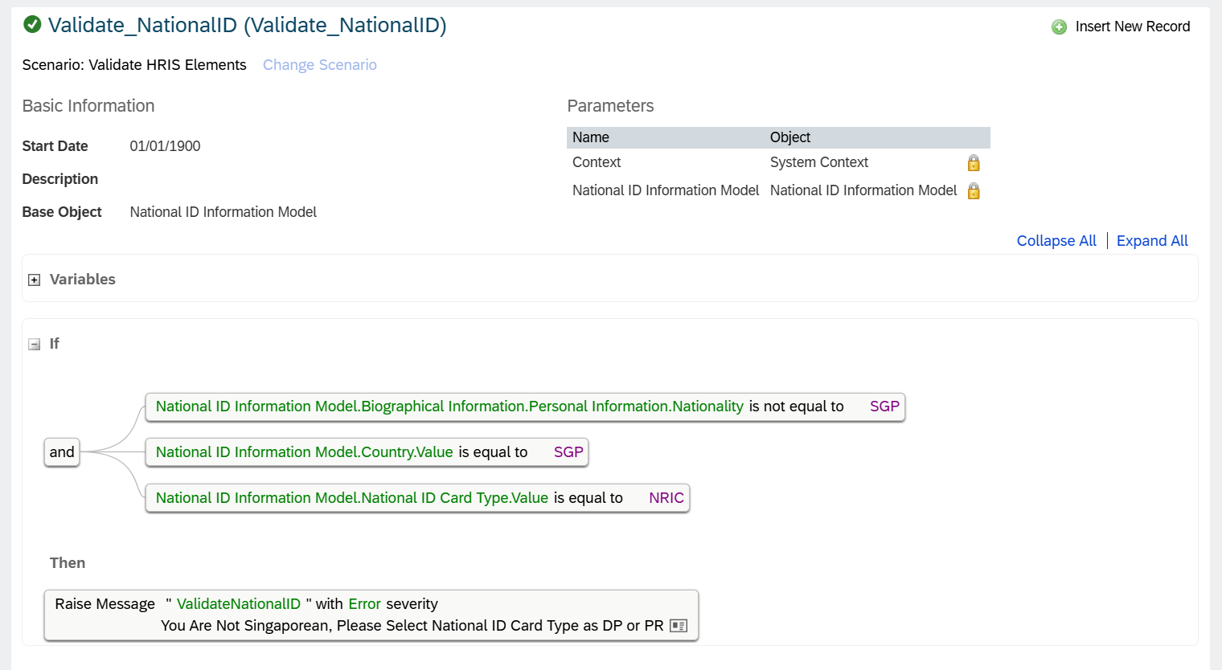This screenshot has height=670, width=1222.
Task: Click the ValidateNationalID message name
Action: (x=239, y=604)
